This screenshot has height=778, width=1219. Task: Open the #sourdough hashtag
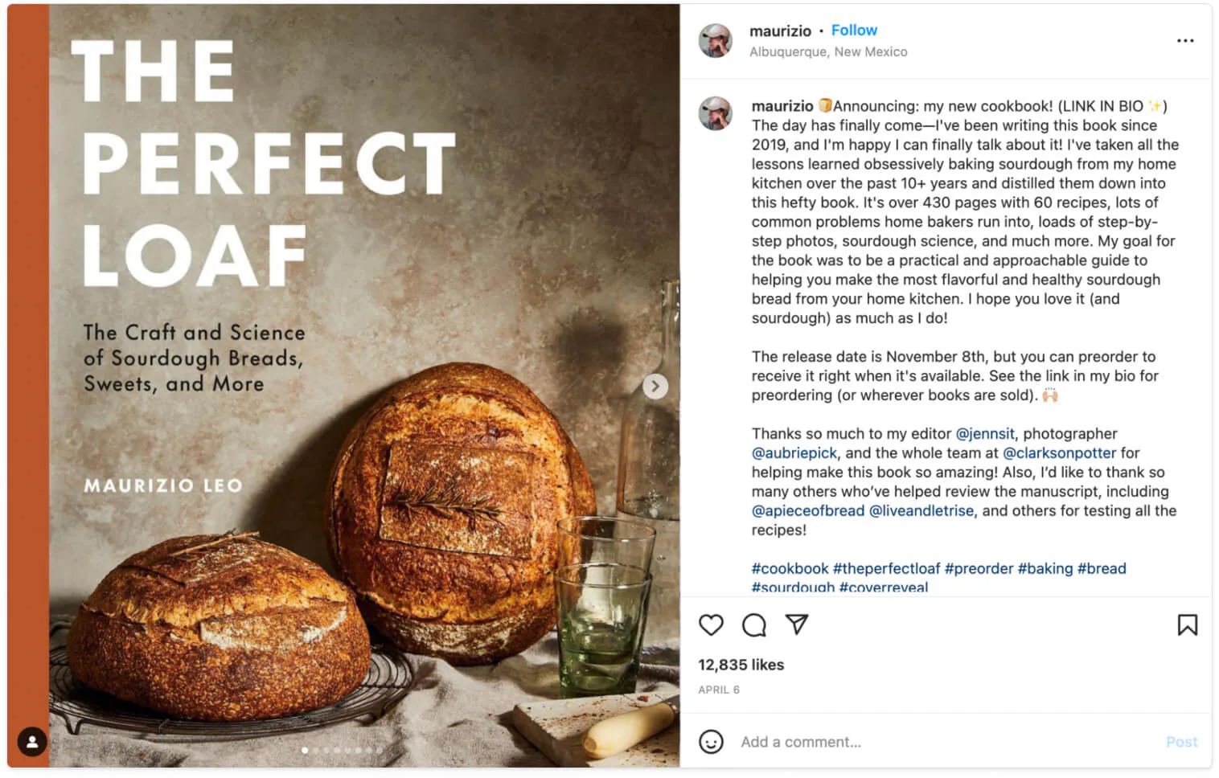point(791,588)
